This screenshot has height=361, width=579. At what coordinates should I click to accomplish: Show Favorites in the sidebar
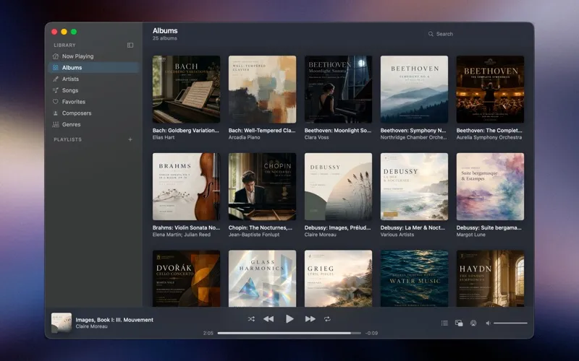pos(94,102)
